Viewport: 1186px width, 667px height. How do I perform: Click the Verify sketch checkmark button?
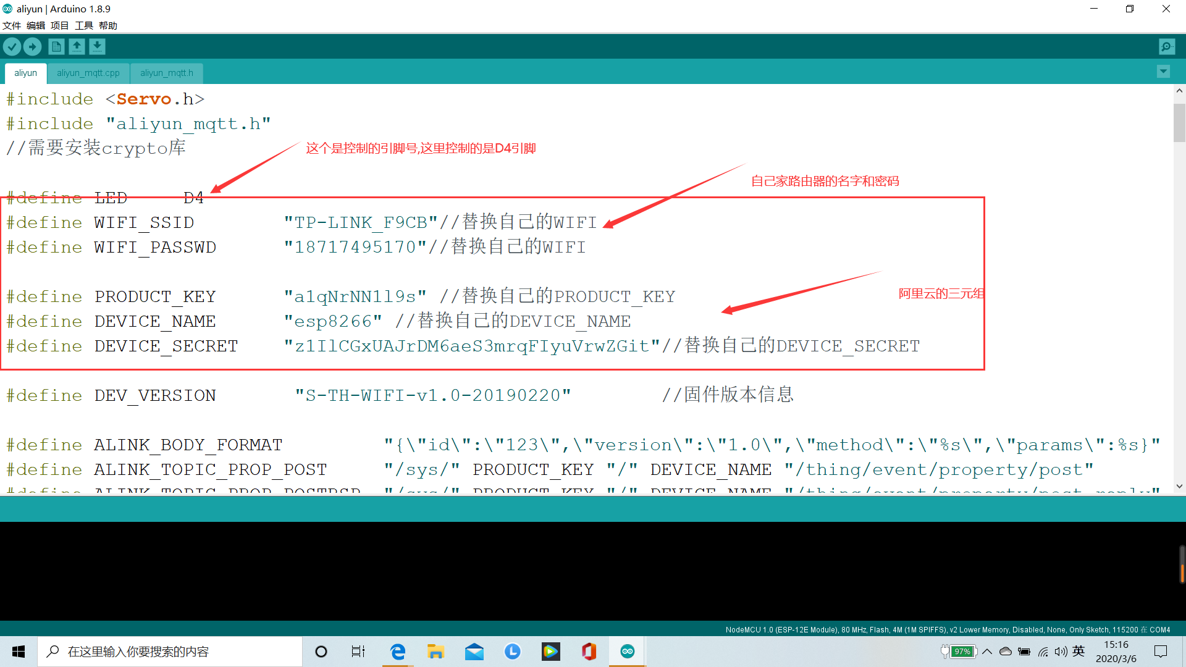pyautogui.click(x=12, y=46)
